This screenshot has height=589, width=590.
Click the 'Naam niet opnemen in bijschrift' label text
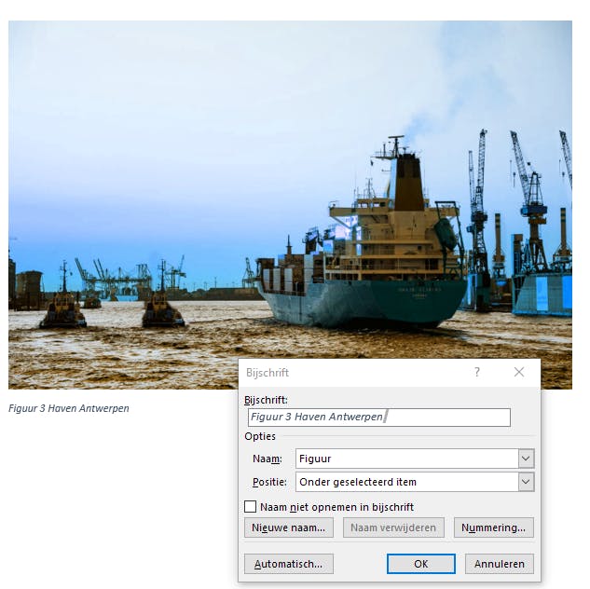point(336,507)
